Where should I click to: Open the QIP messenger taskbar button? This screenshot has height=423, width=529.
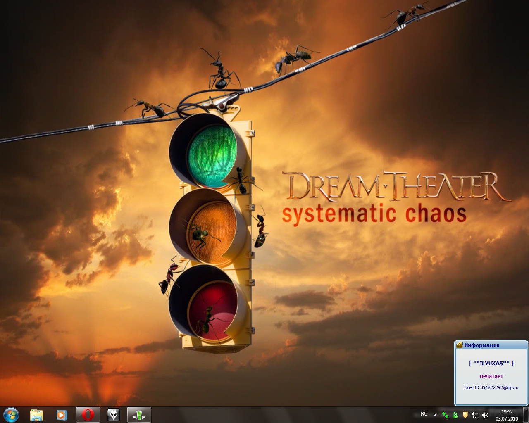[x=139, y=415]
